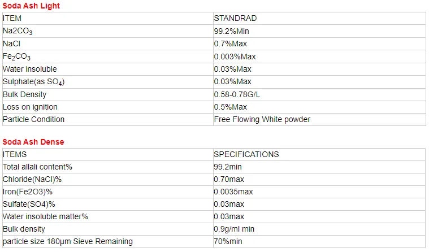This screenshot has height=252, width=429.
Task: Click the 0.003%Max value cell
Action: click(x=235, y=57)
